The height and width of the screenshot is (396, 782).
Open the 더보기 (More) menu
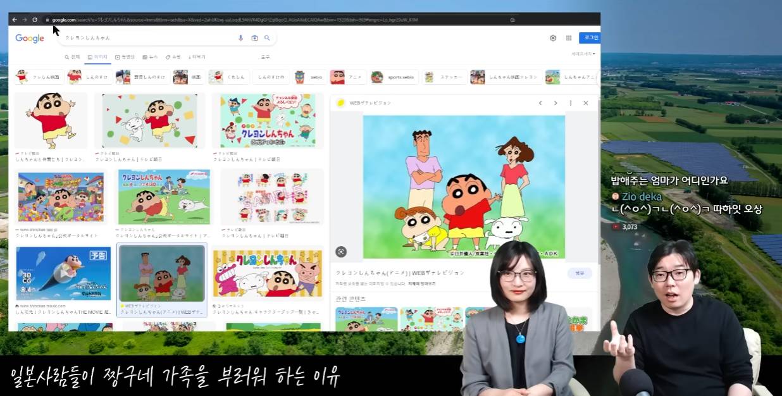point(197,57)
